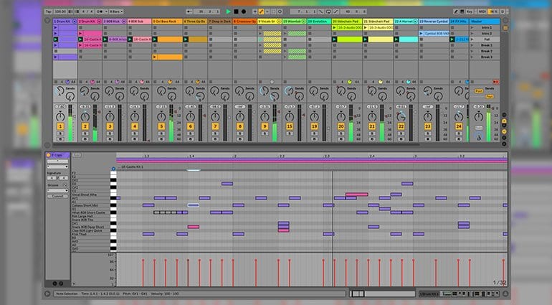Toggle the Loop switch in the transport bar
This screenshot has height=305, width=552.
click(x=328, y=11)
